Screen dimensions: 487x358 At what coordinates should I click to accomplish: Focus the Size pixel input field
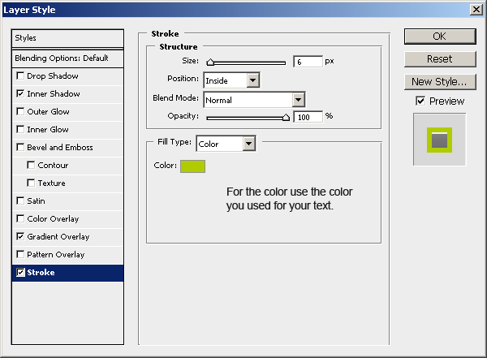308,62
